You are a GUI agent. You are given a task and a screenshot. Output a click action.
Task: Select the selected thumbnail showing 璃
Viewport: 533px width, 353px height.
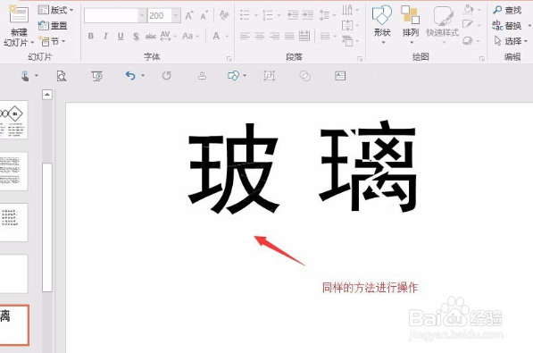[x=14, y=325]
